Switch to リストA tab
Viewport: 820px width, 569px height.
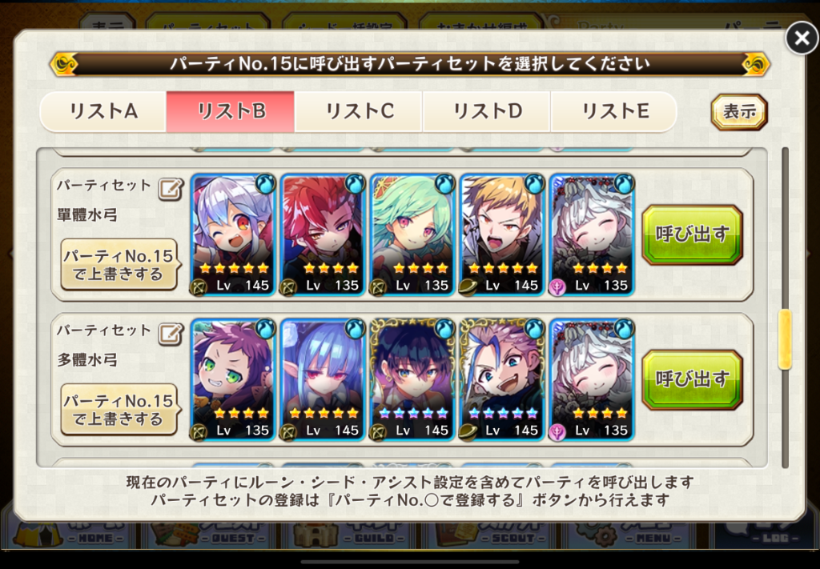tap(103, 111)
